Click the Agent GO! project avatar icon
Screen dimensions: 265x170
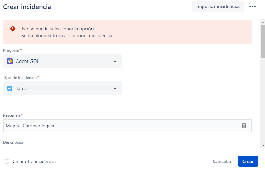pos(10,61)
